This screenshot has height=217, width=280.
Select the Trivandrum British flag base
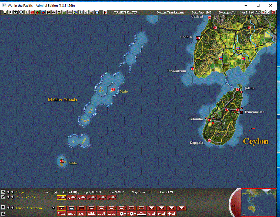tap(192, 69)
